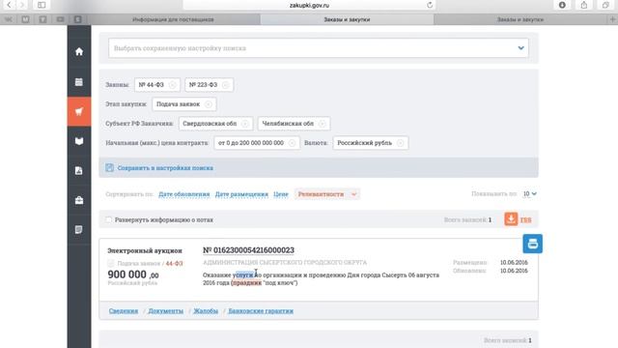Open the АДМИНИСТРАЦИЯ СЫСЕРТСКОГО ГОРОДСКОГО ОКРУГА link
Image resolution: width=618 pixels, height=348 pixels.
tap(285, 262)
